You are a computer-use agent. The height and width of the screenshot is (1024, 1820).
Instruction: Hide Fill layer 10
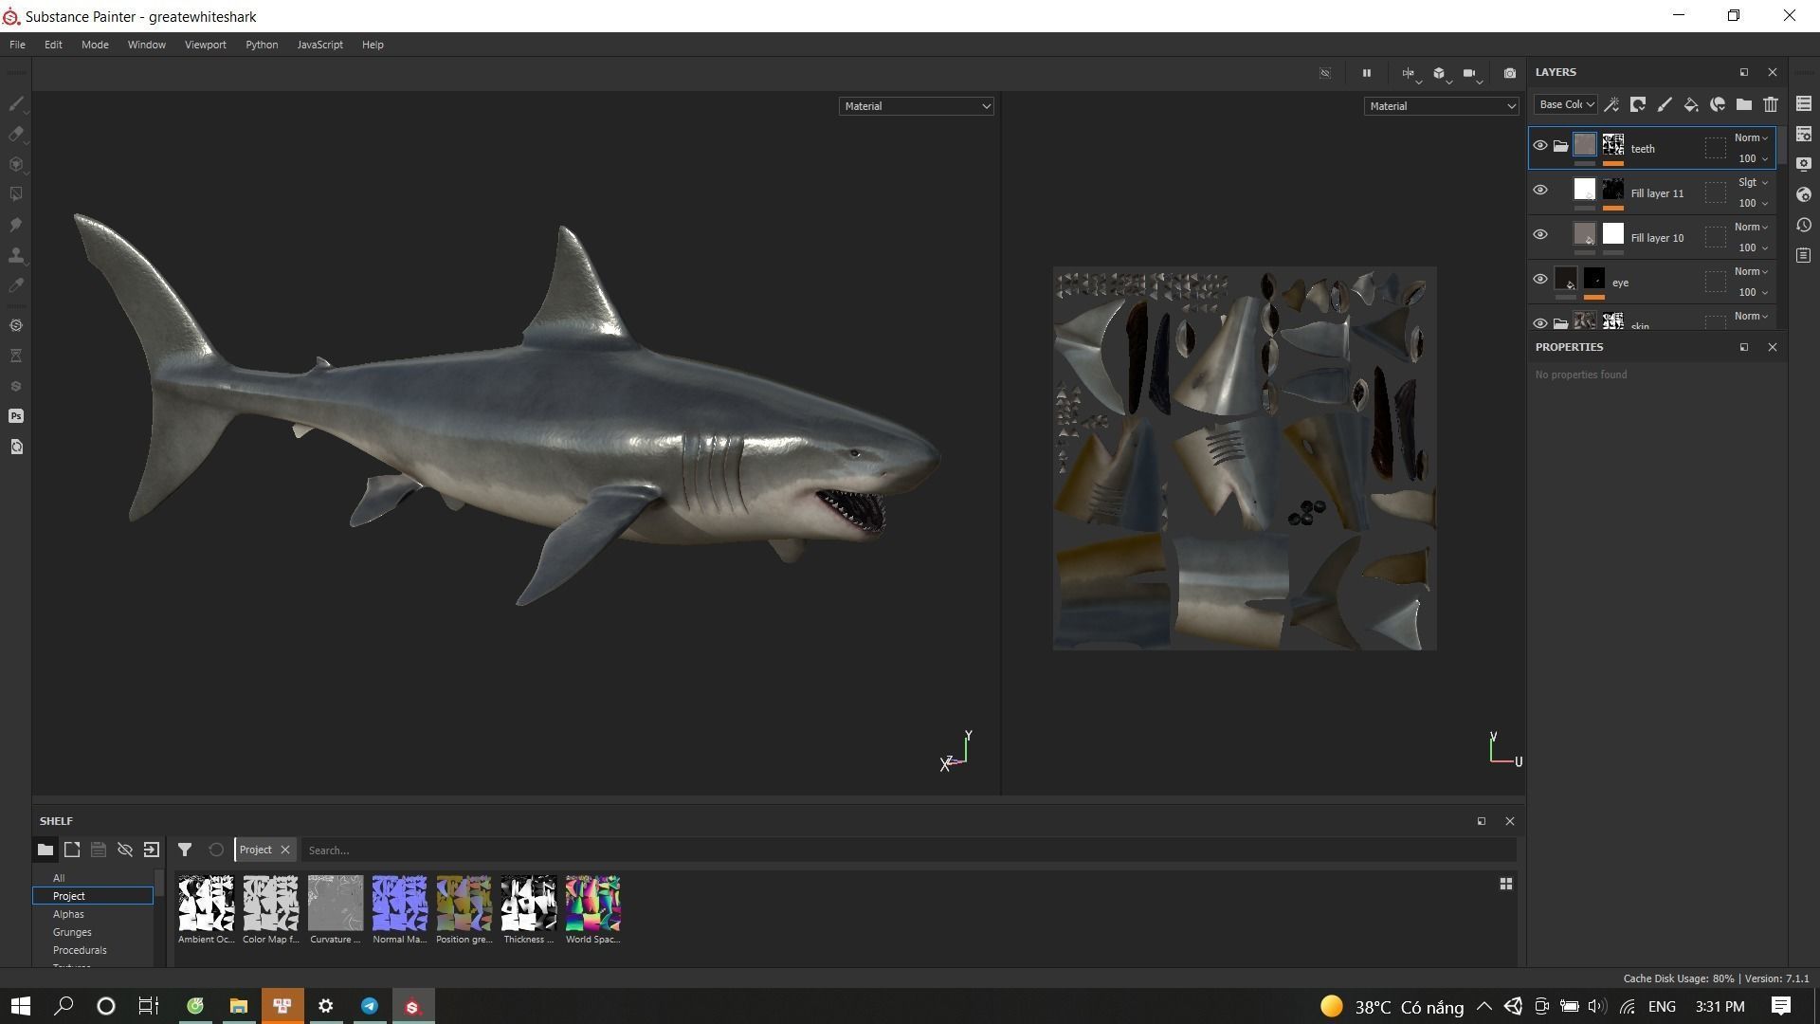[1540, 234]
